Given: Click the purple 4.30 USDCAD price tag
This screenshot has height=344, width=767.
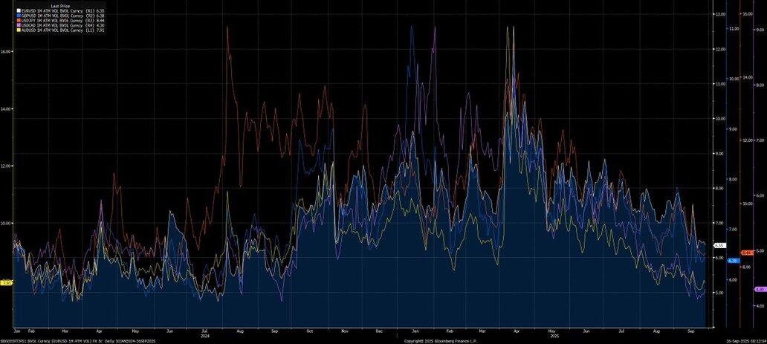Looking at the screenshot, I should 759,289.
